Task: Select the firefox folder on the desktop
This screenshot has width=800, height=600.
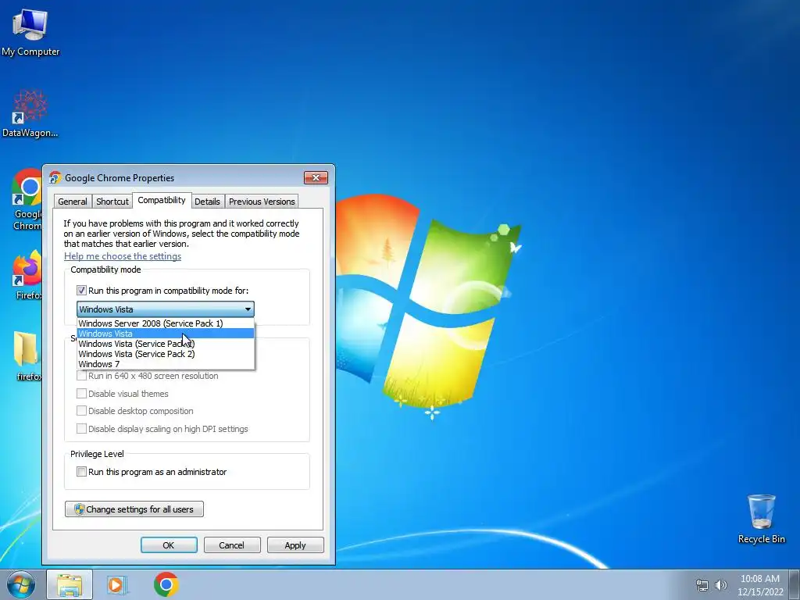Action: point(27,356)
